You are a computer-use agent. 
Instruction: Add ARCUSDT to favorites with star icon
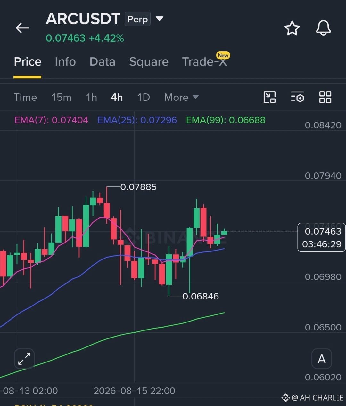292,28
